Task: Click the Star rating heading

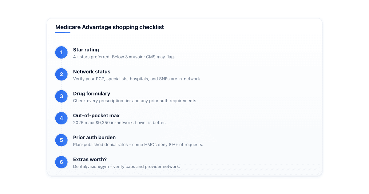Action: [x=86, y=50]
